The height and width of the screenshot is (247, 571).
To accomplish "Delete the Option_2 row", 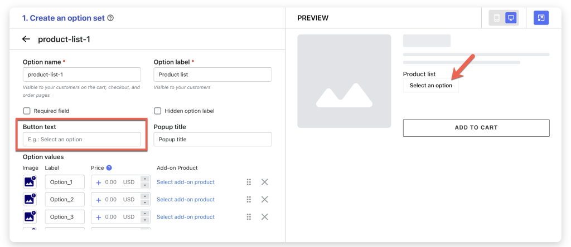I will coord(265,199).
